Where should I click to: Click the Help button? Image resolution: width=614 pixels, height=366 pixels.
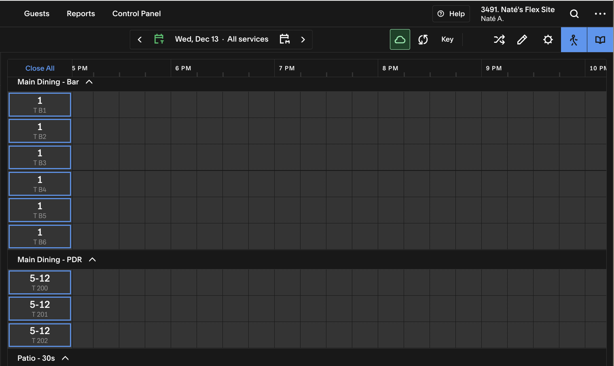click(451, 14)
